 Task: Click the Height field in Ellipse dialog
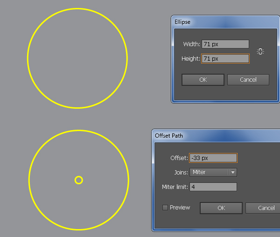click(x=225, y=58)
